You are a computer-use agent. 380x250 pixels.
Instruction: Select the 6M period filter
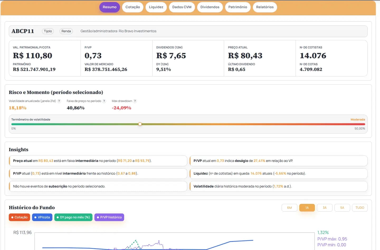point(289,208)
